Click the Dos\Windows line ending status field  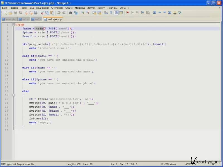[x=169, y=164]
